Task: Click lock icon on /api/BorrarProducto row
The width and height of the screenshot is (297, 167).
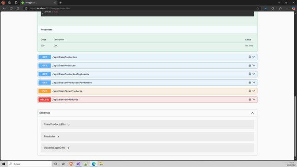Action: click(250, 99)
